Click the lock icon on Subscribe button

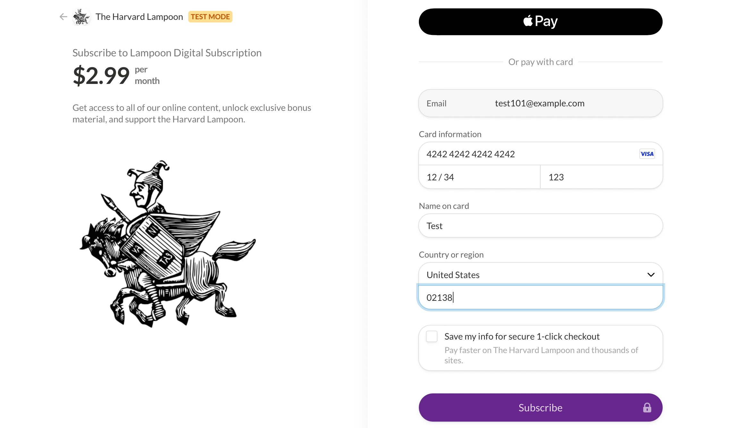pyautogui.click(x=647, y=407)
